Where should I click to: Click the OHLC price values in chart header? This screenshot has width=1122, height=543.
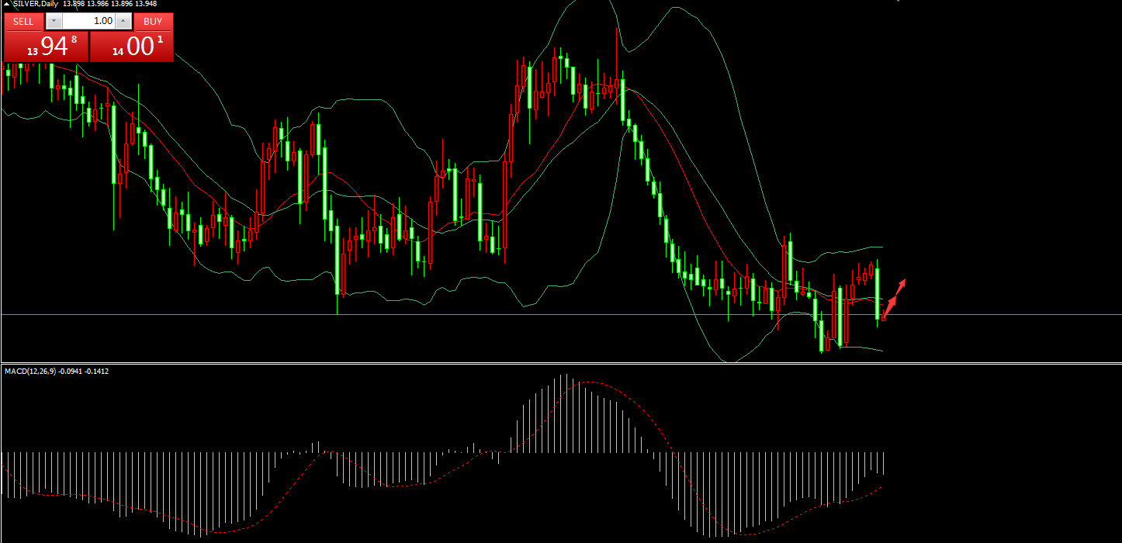pos(109,3)
